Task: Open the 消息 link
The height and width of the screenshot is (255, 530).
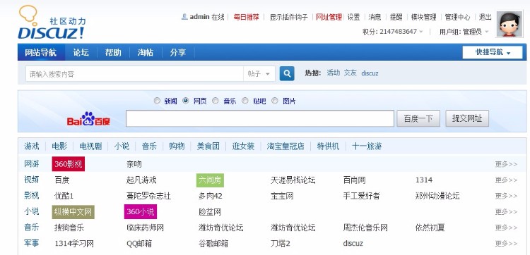Action: [375, 17]
